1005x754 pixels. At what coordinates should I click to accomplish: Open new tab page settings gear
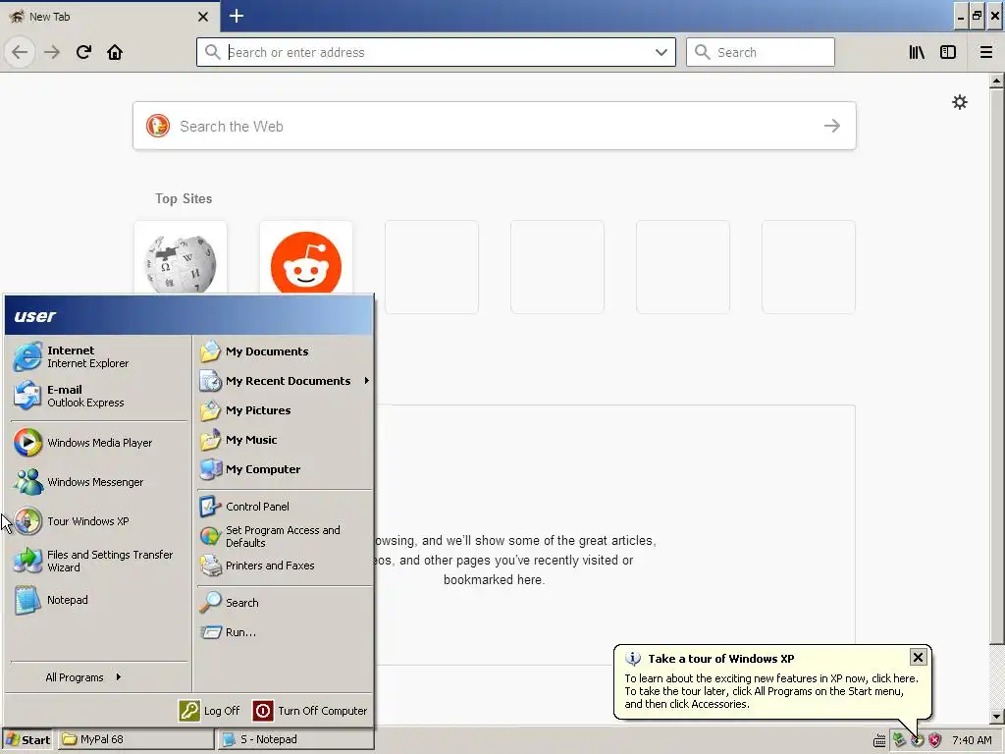tap(960, 102)
